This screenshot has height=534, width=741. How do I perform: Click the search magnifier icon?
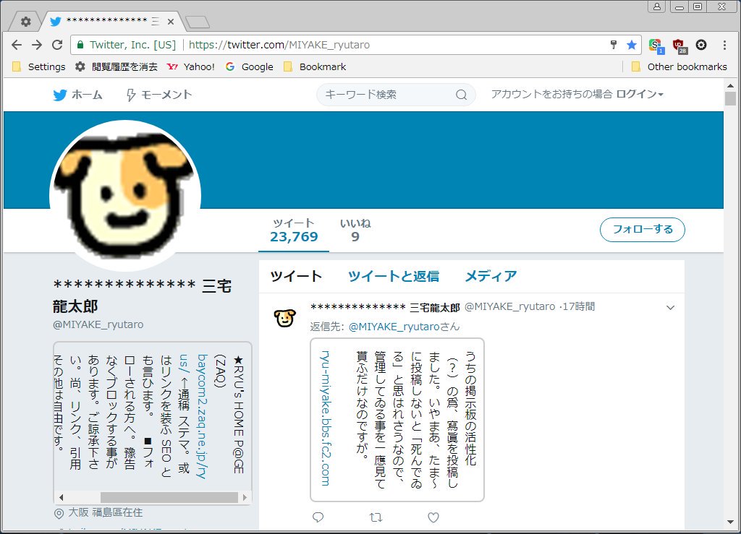pyautogui.click(x=461, y=95)
